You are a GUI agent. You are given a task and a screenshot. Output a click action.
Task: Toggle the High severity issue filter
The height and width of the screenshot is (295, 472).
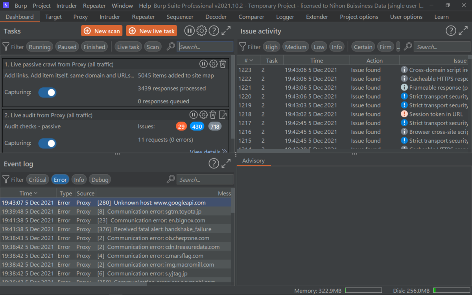[271, 47]
